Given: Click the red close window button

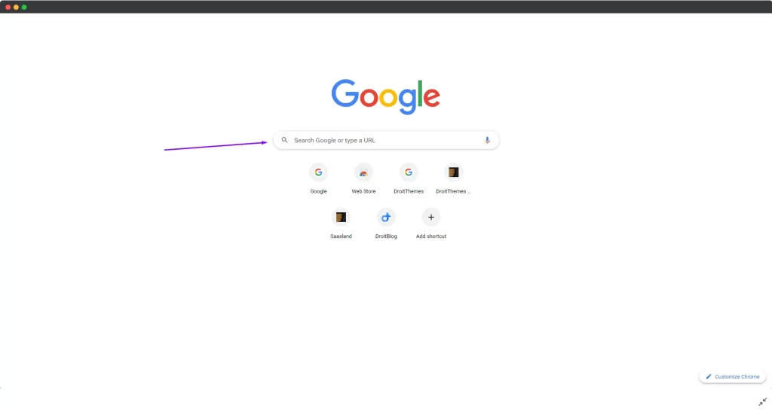Looking at the screenshot, I should coord(8,8).
